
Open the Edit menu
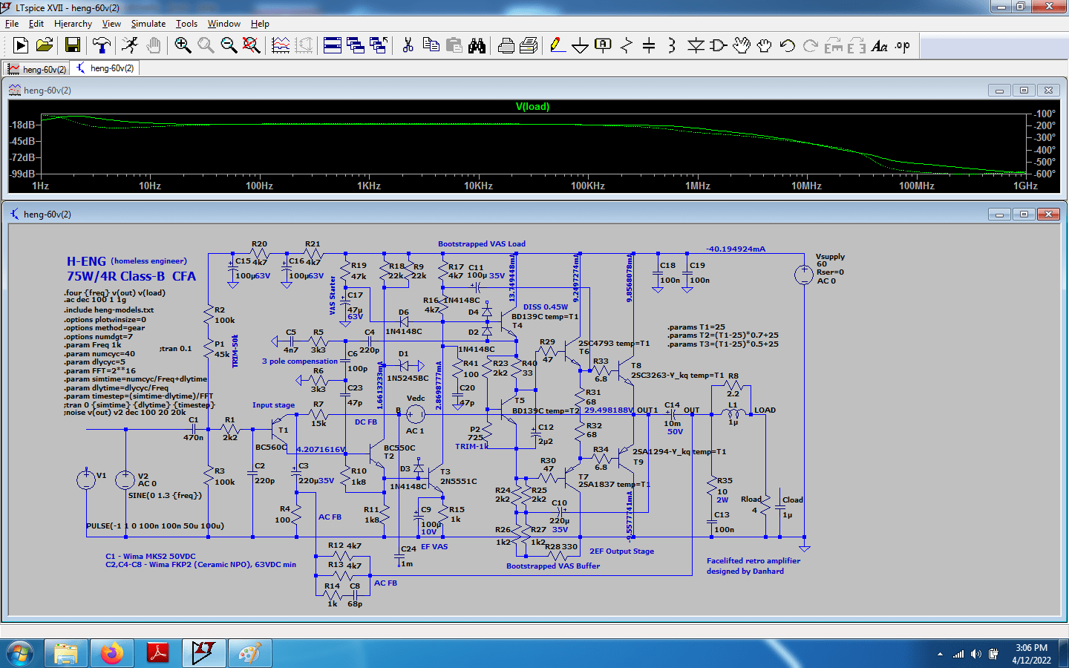36,24
